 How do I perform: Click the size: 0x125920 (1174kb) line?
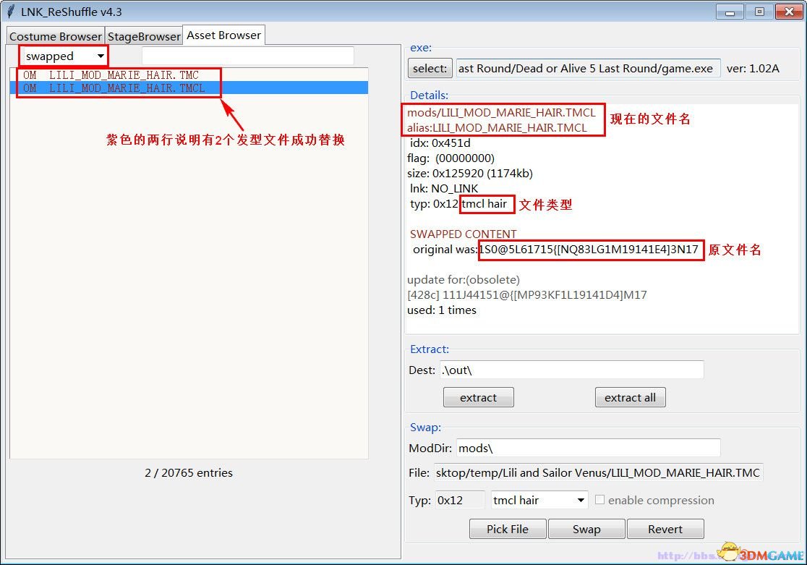[469, 173]
